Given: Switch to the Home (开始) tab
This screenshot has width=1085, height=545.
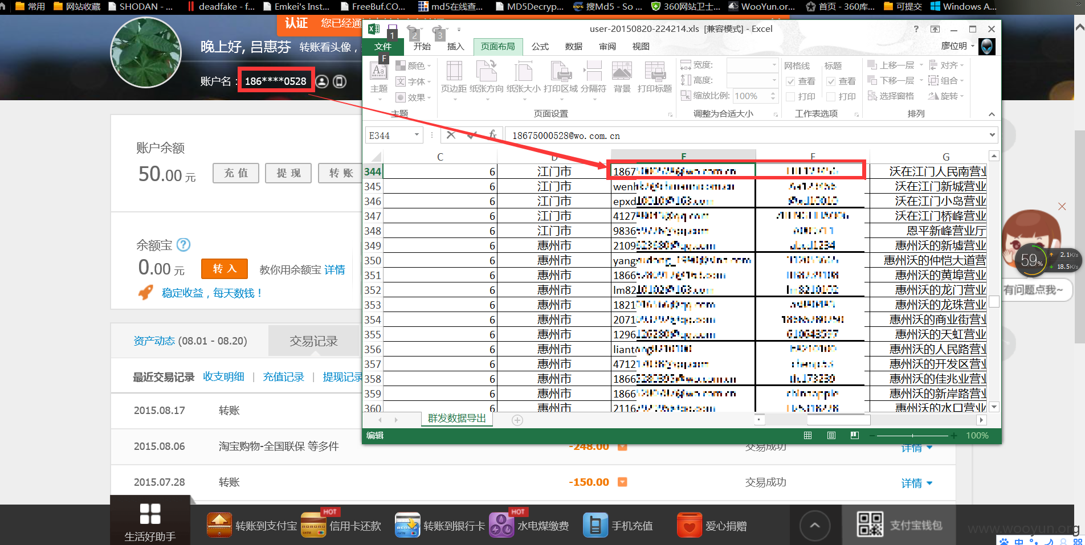Looking at the screenshot, I should tap(422, 46).
